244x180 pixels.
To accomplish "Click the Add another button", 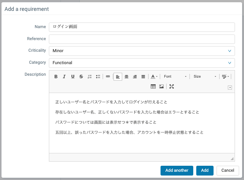I will (x=177, y=170).
